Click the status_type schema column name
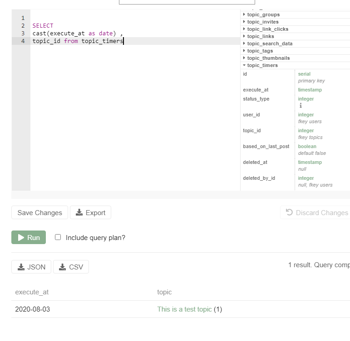This screenshot has width=350, height=341. pyautogui.click(x=256, y=99)
